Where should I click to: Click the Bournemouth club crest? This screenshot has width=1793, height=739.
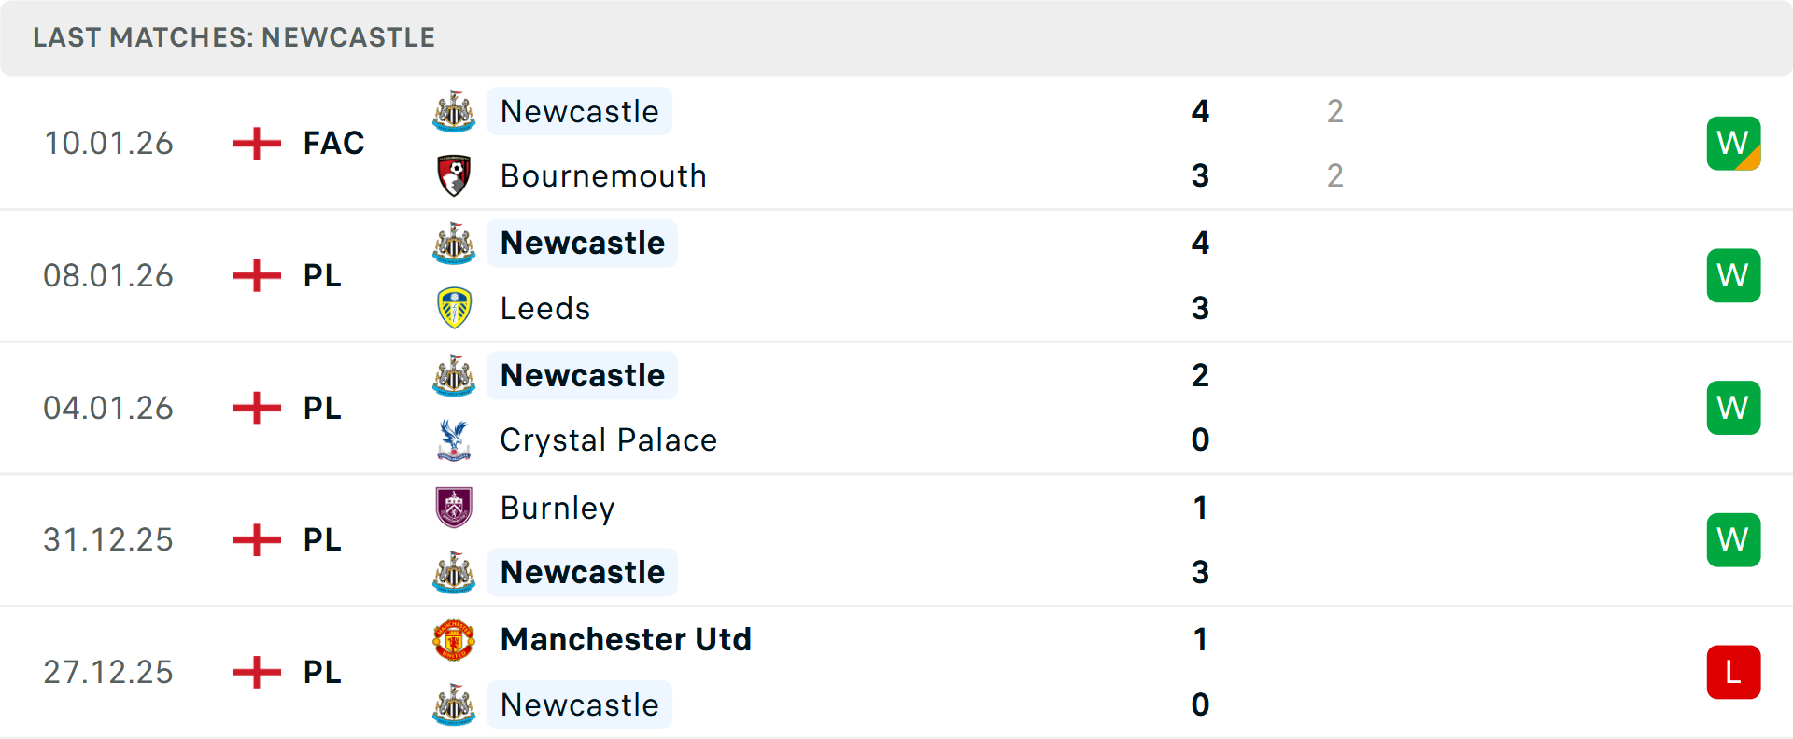[x=454, y=176]
